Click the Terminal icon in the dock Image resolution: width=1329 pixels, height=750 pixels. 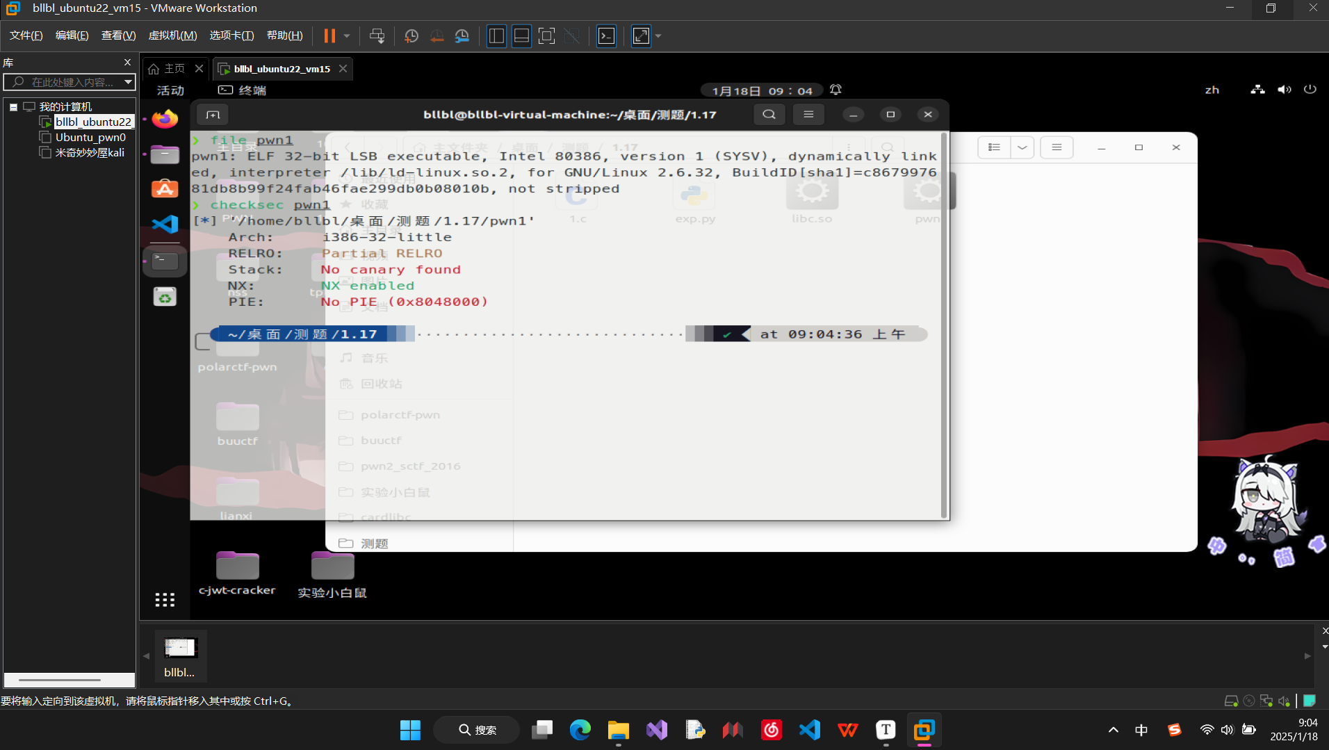pos(165,261)
